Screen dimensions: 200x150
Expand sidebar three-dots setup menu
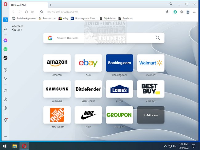coord(5,137)
